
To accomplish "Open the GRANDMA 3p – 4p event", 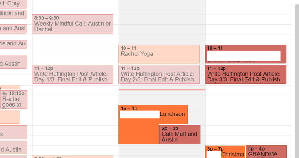I will tap(266, 152).
